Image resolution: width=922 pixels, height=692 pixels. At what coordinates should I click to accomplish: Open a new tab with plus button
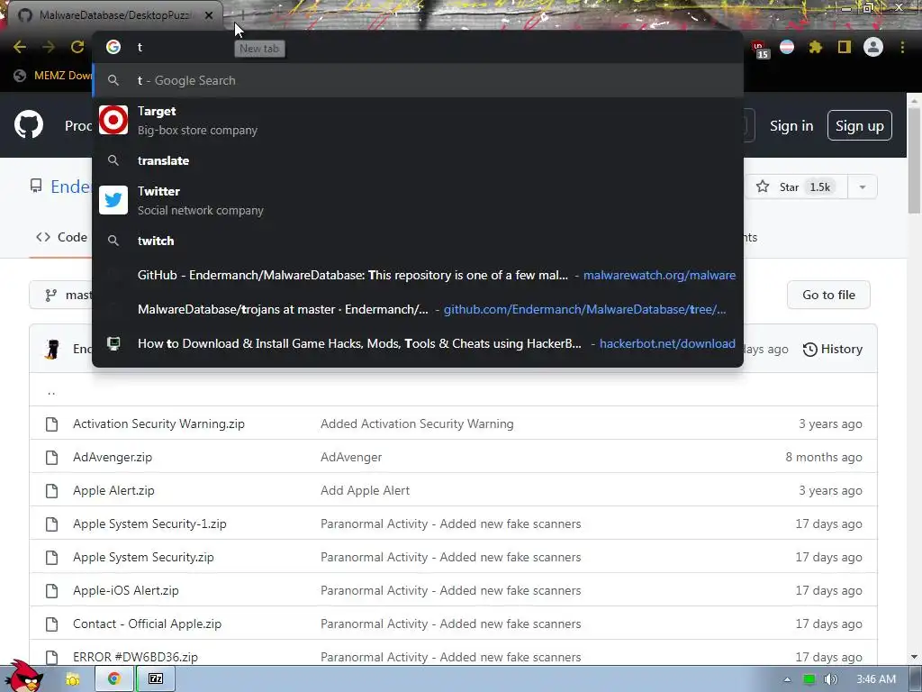coord(242,15)
